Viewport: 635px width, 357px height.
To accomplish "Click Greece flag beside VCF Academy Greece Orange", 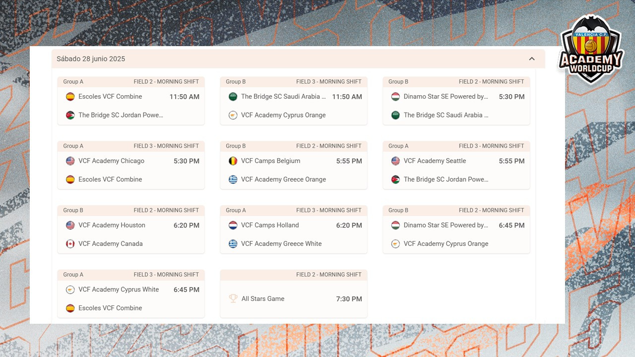I will [233, 179].
